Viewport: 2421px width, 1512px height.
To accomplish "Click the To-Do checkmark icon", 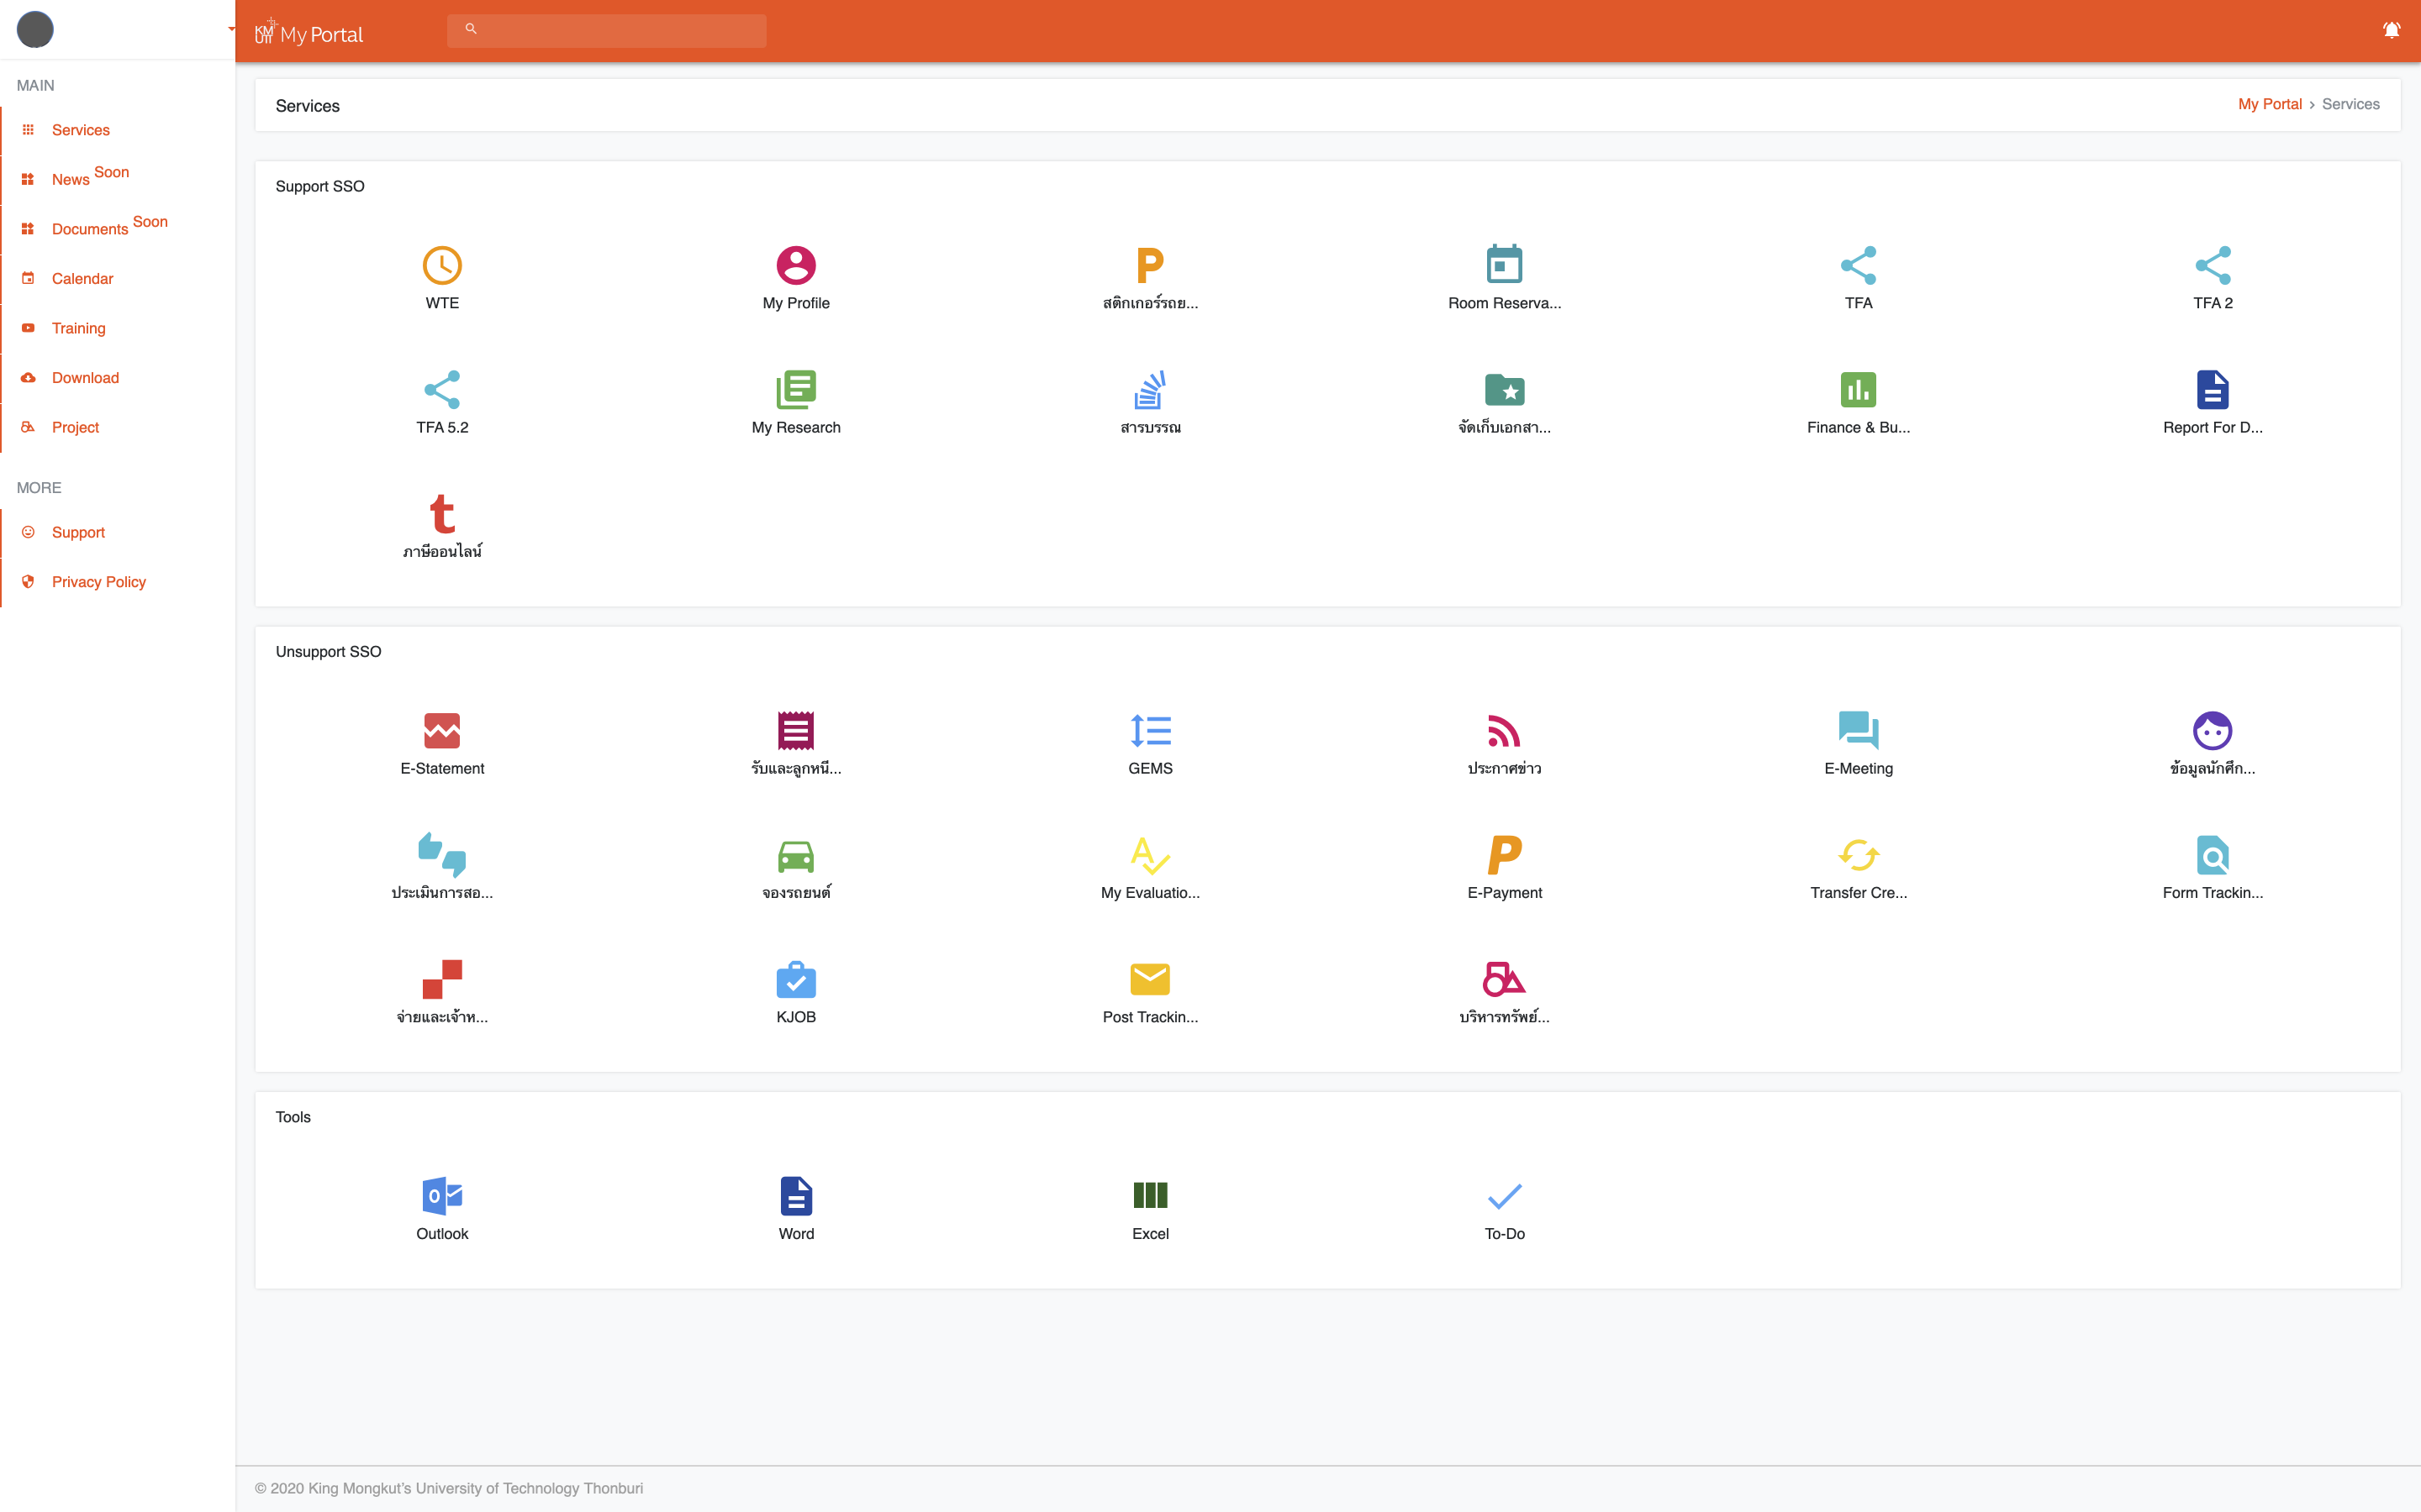I will pos(1504,1196).
